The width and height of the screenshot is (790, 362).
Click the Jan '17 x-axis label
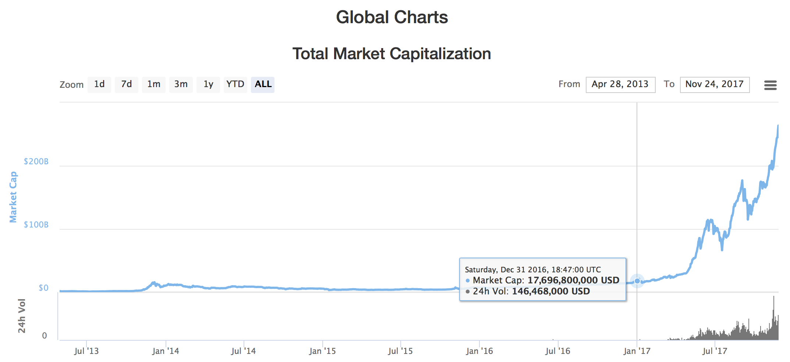[637, 351]
